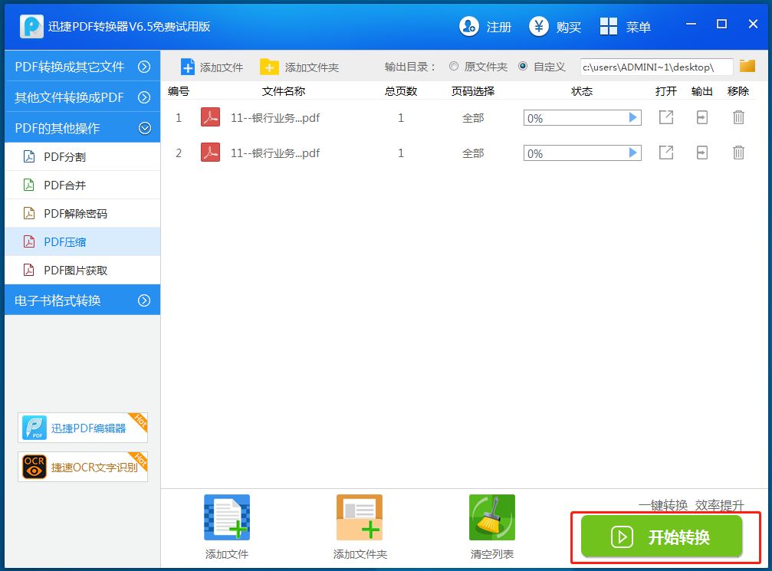
Task: Click the broom clear list icon
Action: [x=491, y=518]
